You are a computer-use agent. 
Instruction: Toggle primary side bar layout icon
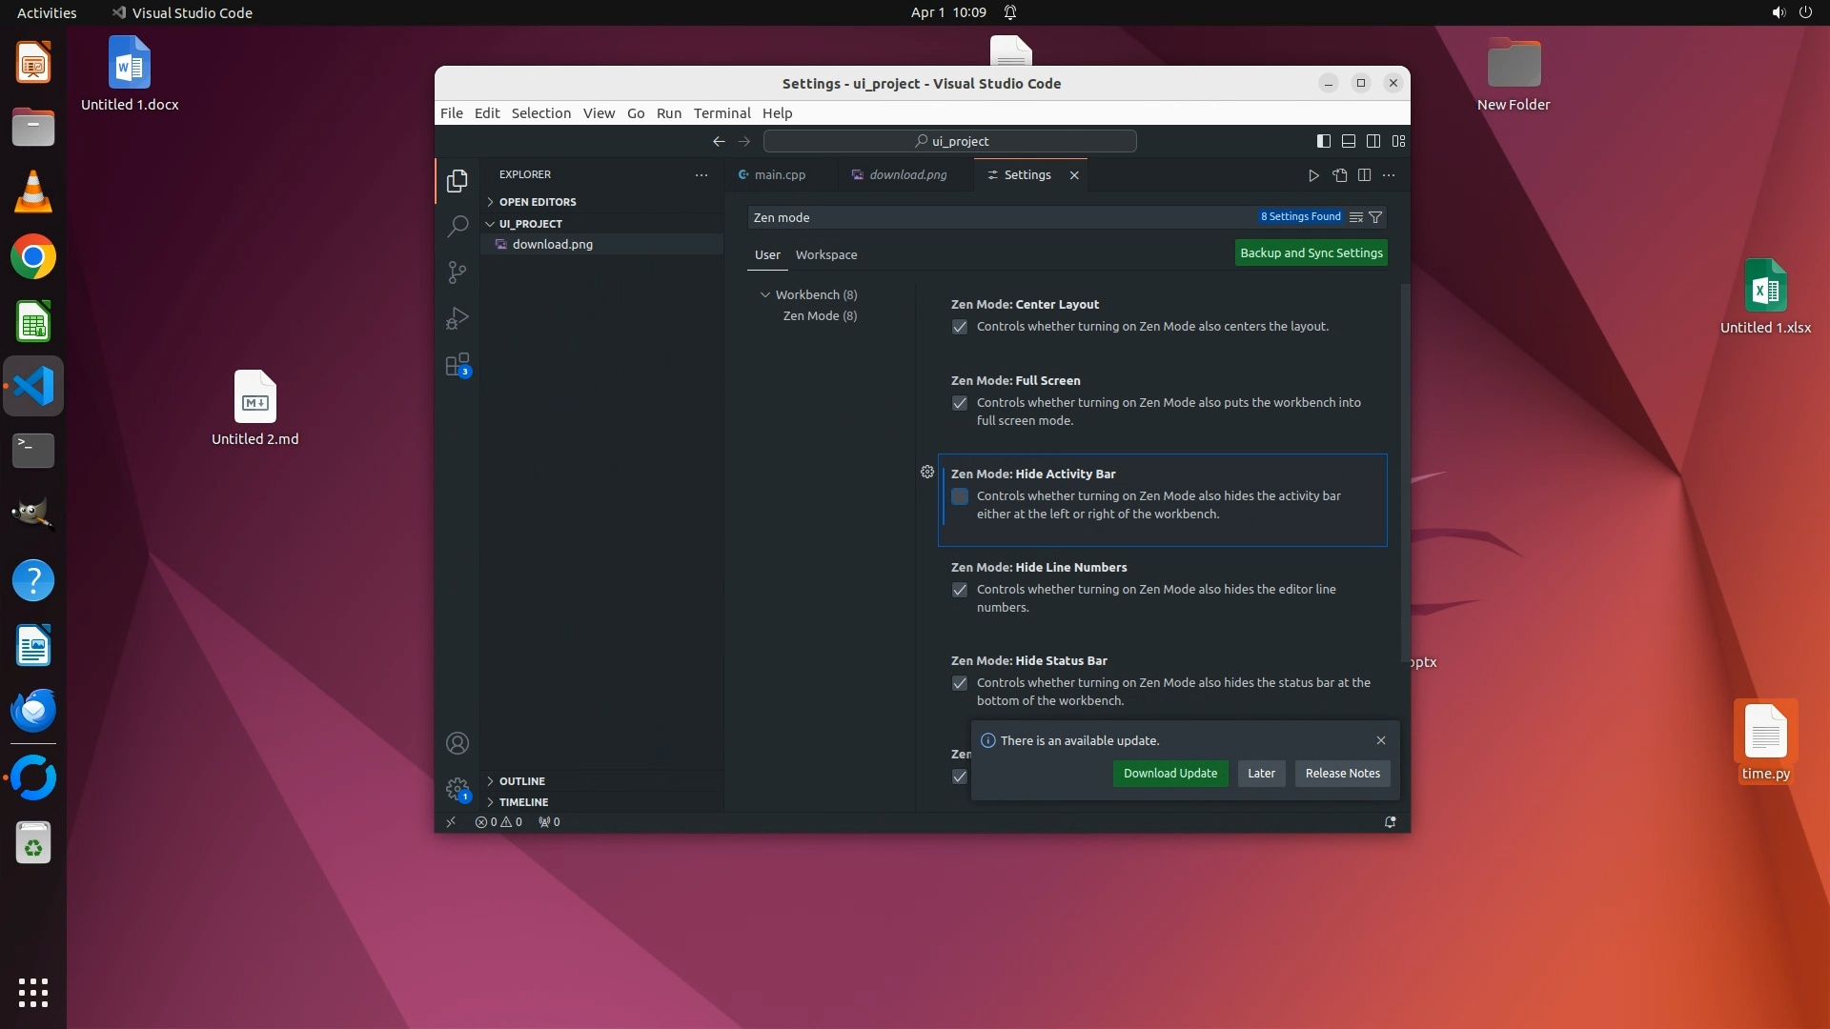tap(1324, 141)
